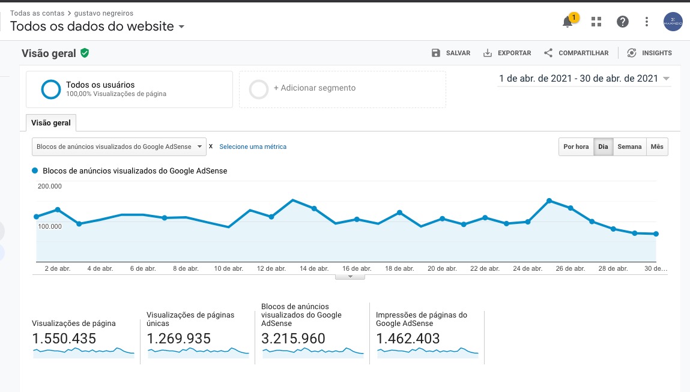Click the Exportar download icon
The height and width of the screenshot is (392, 690).
488,53
